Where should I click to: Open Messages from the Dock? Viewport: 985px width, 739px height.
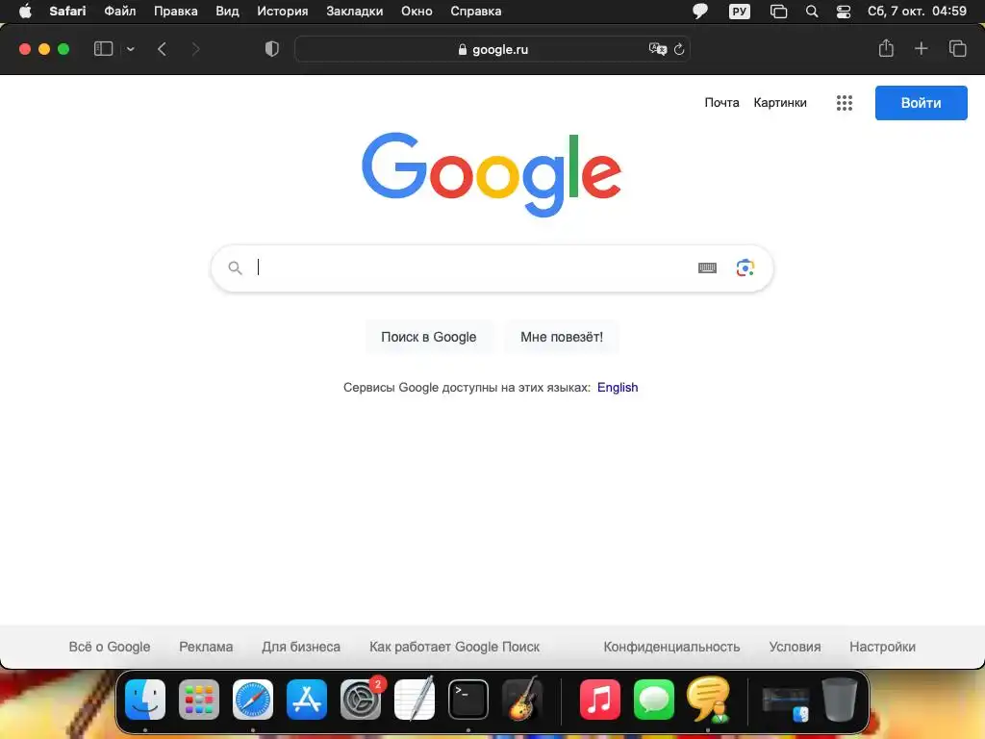[x=654, y=700]
